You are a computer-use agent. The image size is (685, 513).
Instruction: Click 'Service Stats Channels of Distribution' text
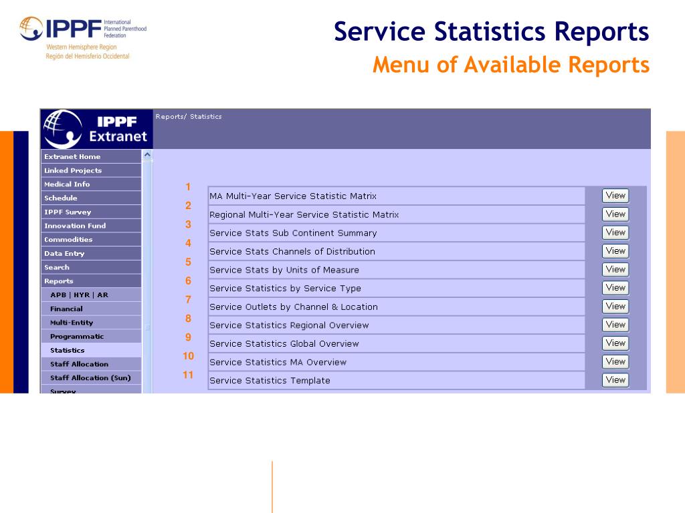tap(292, 251)
